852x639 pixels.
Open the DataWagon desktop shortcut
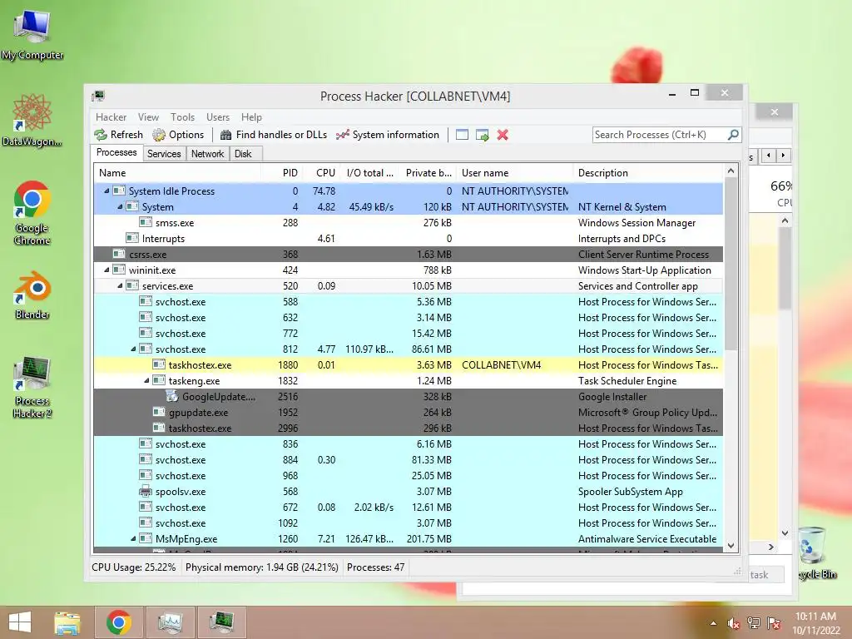[32, 120]
